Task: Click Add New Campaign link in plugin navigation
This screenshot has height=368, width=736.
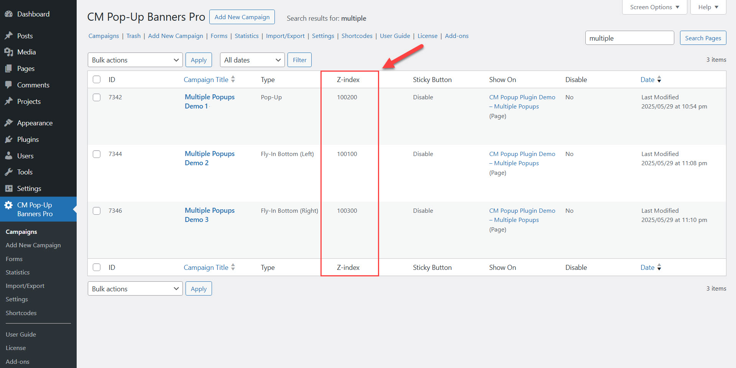Action: click(x=176, y=36)
